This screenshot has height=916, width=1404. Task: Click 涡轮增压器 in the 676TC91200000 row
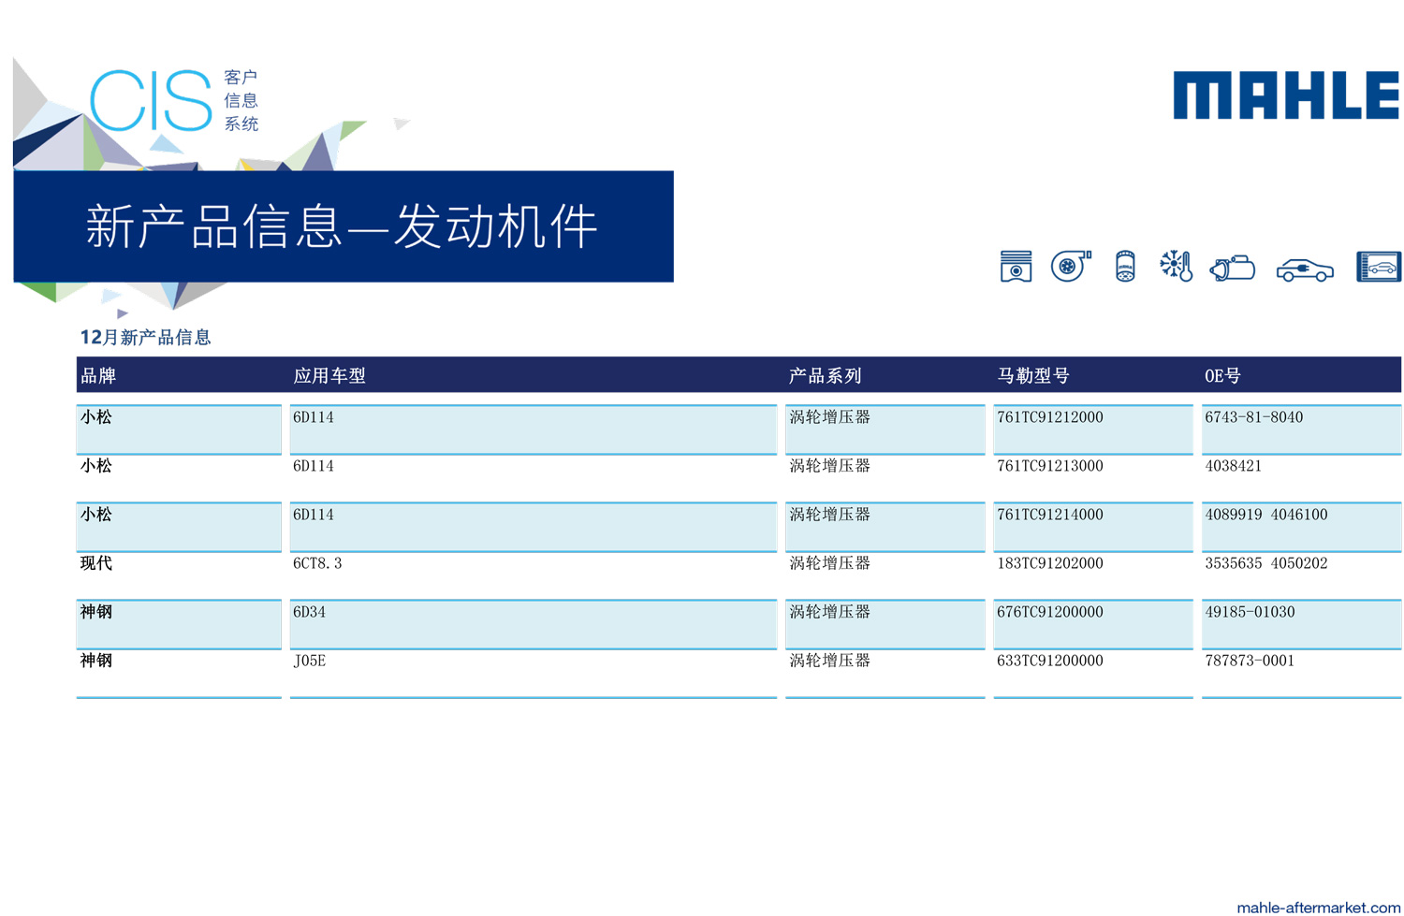tap(830, 612)
